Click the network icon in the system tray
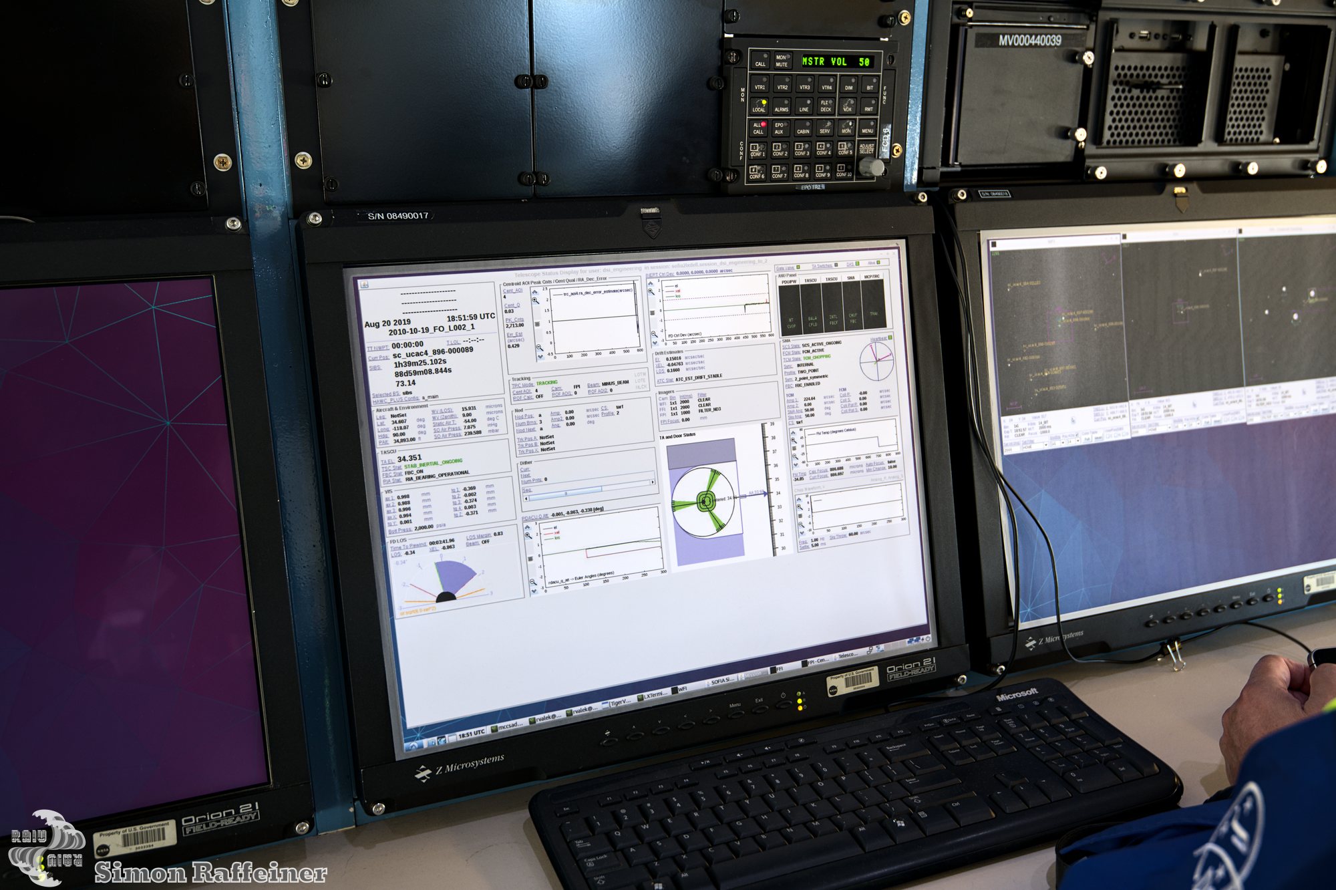The height and width of the screenshot is (890, 1336). pyautogui.click(x=914, y=641)
